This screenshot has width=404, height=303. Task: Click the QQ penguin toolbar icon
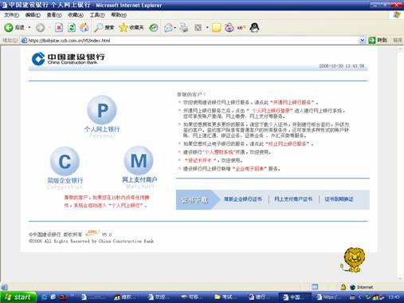254,27
